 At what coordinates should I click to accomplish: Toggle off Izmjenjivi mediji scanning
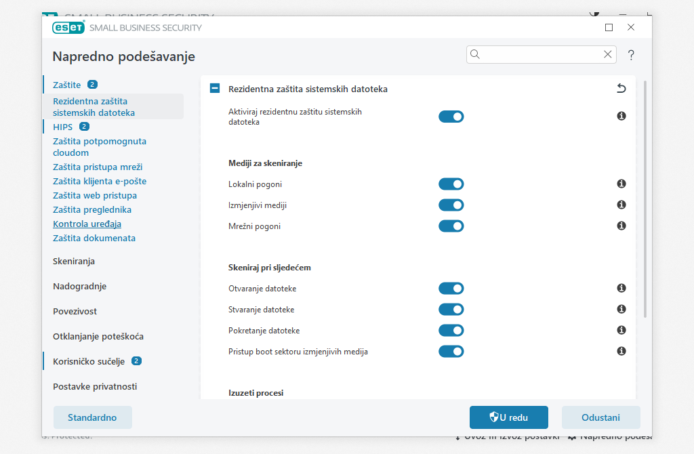(x=451, y=205)
